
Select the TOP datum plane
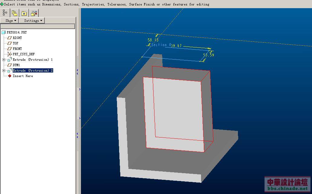[x=15, y=43]
